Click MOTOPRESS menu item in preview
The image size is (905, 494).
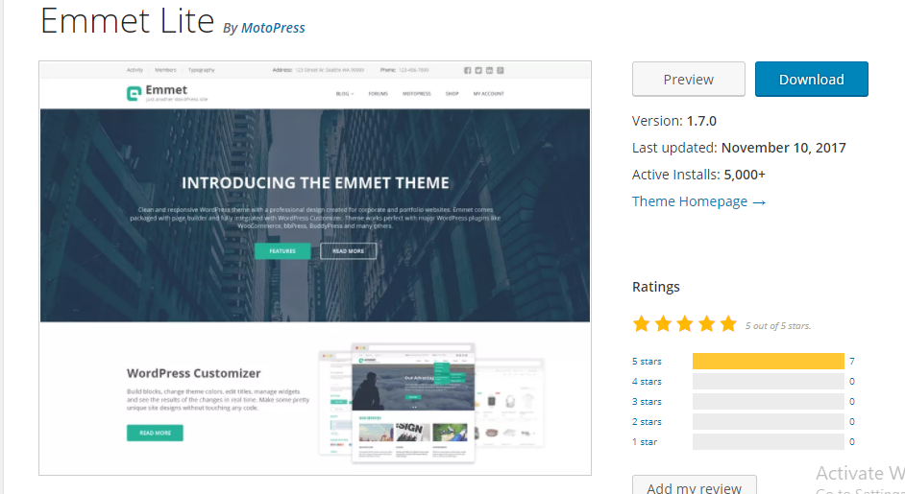click(417, 93)
